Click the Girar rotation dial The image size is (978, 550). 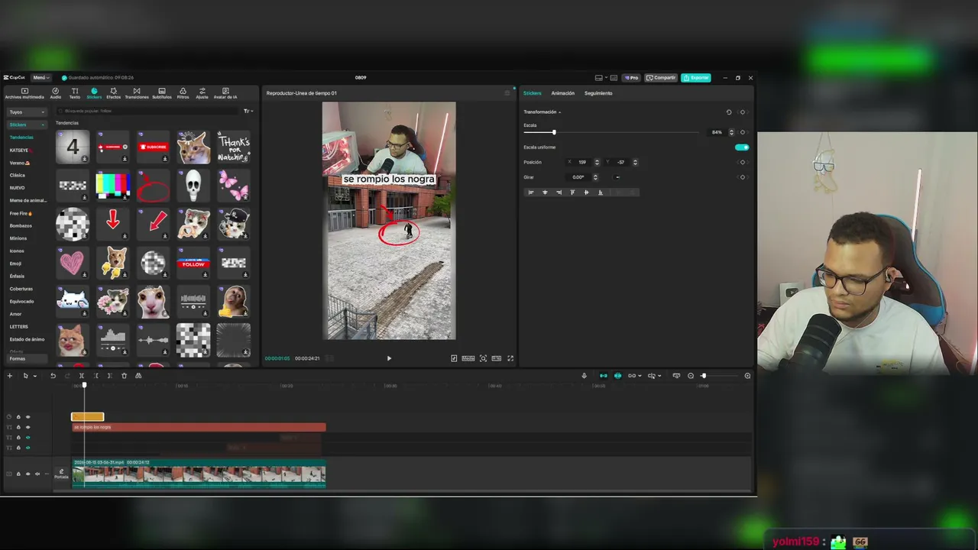617,177
